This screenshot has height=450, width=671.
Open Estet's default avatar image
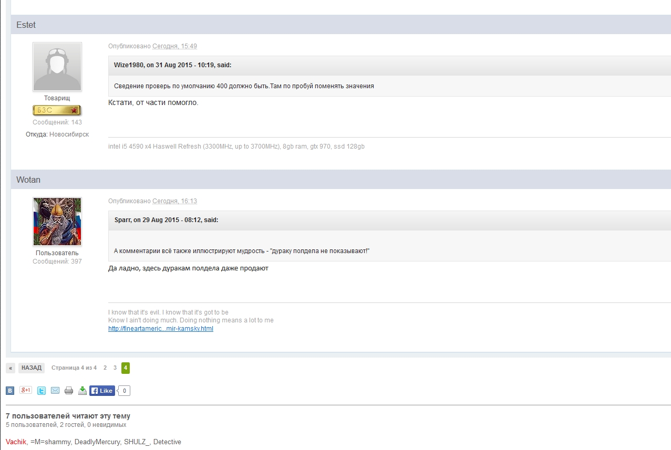(x=57, y=67)
